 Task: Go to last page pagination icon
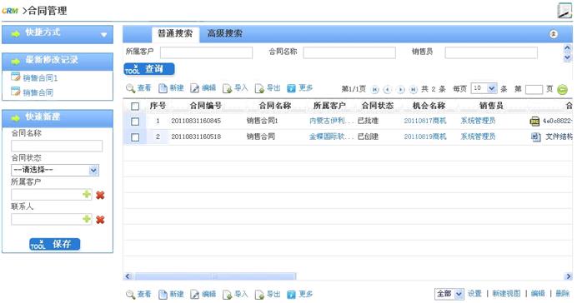(414, 89)
